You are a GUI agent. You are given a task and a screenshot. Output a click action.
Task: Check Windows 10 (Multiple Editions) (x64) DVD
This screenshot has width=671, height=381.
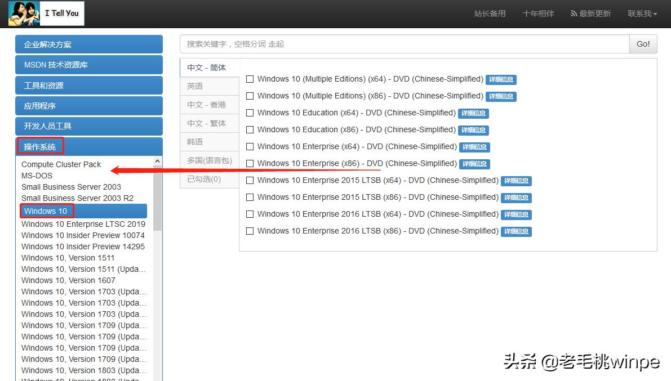(250, 79)
